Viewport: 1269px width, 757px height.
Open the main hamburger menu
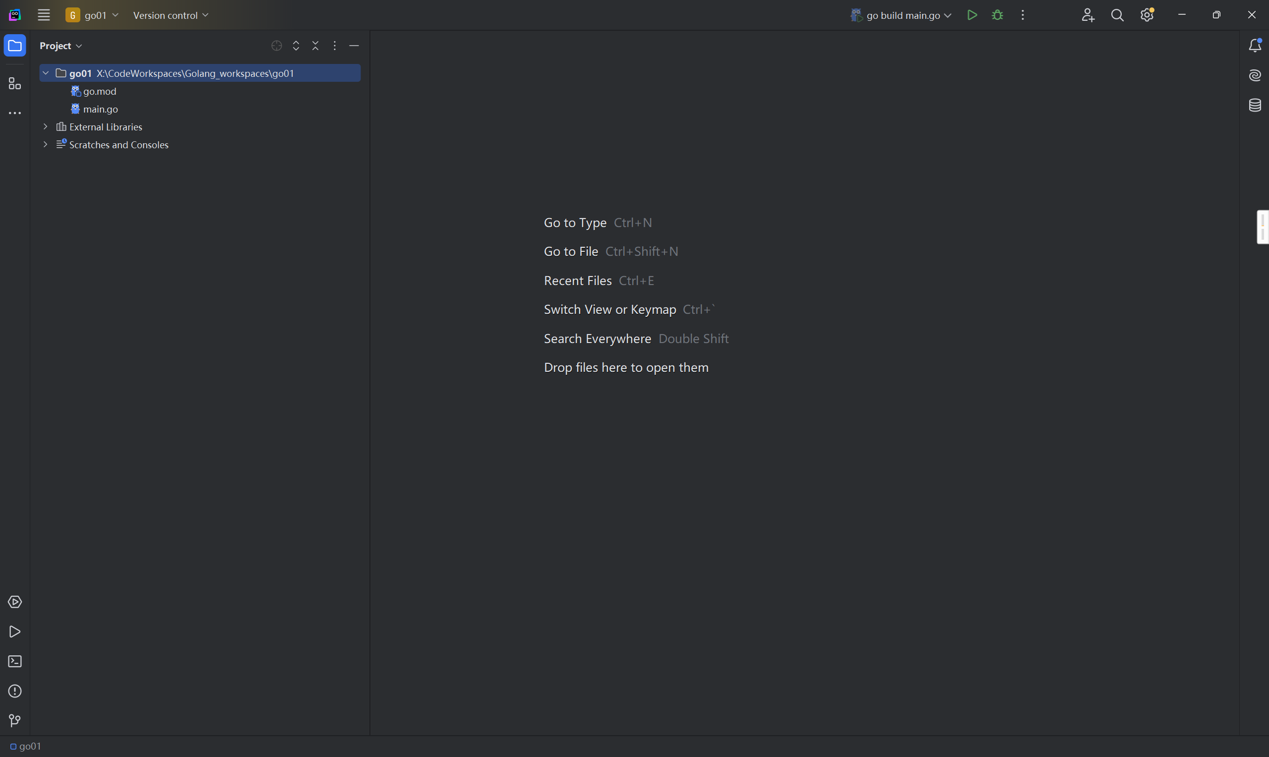(44, 15)
